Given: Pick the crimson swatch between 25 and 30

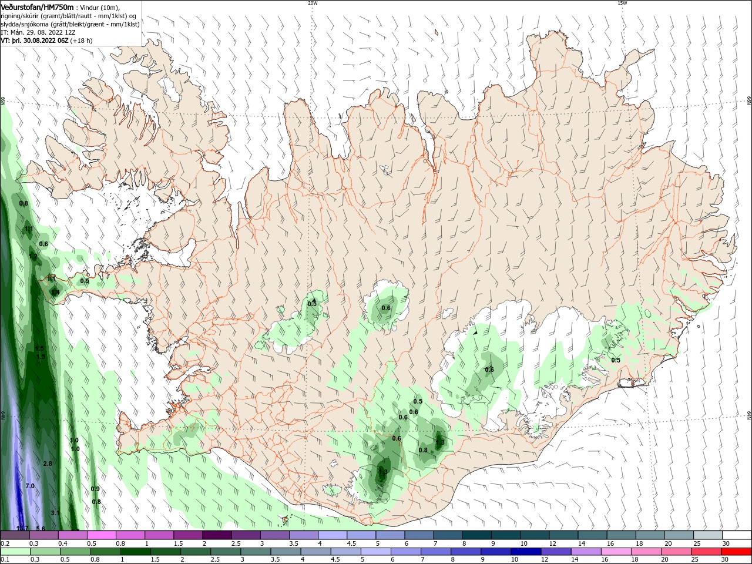Looking at the screenshot, I should pyautogui.click(x=706, y=552).
